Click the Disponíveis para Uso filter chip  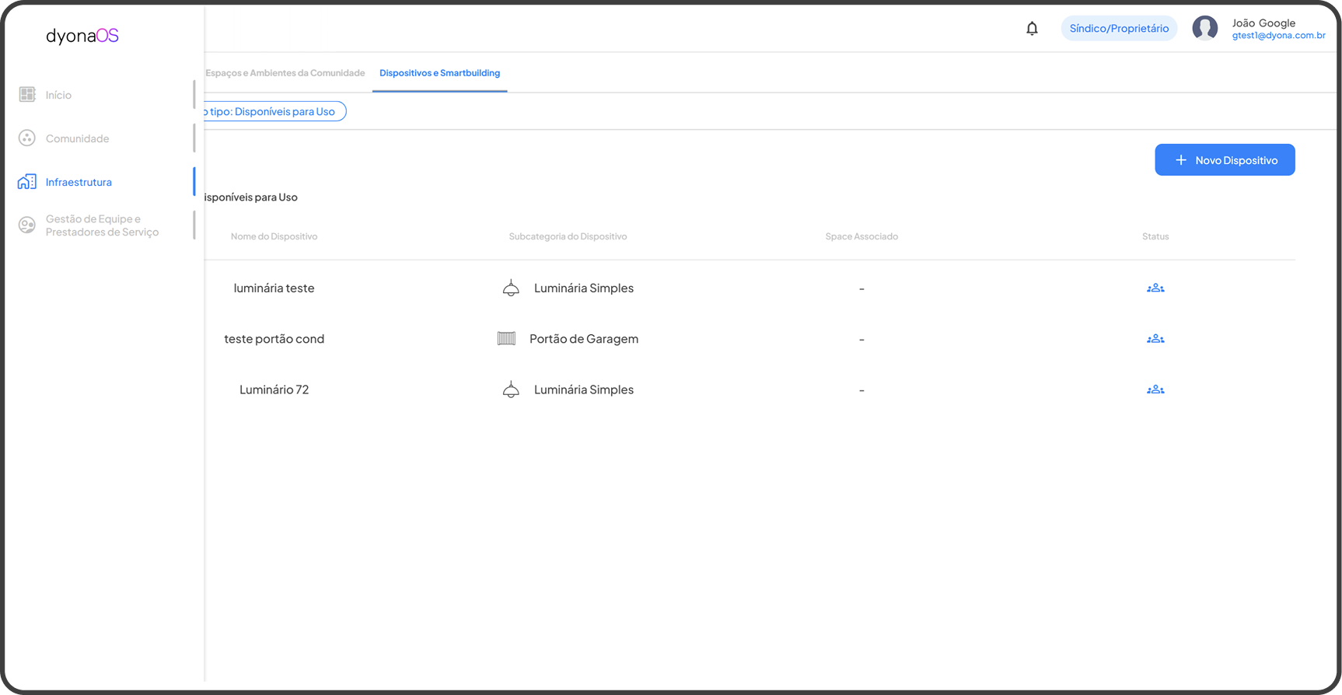point(274,112)
